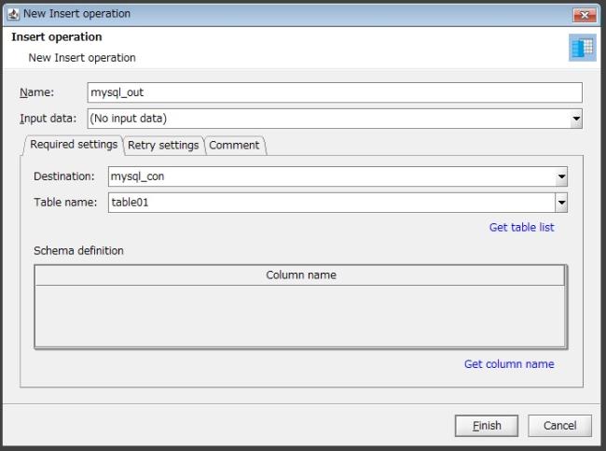Click the Name field containing mysql_out
The height and width of the screenshot is (451, 606).
point(335,92)
